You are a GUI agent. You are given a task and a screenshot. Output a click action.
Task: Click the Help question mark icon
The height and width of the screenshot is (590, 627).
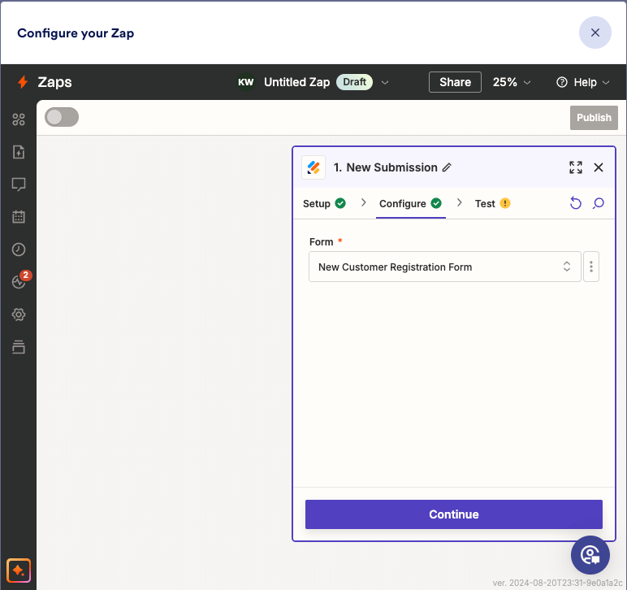(x=562, y=82)
